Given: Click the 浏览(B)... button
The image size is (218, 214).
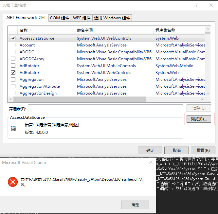Looking at the screenshot, I should point(199,119).
